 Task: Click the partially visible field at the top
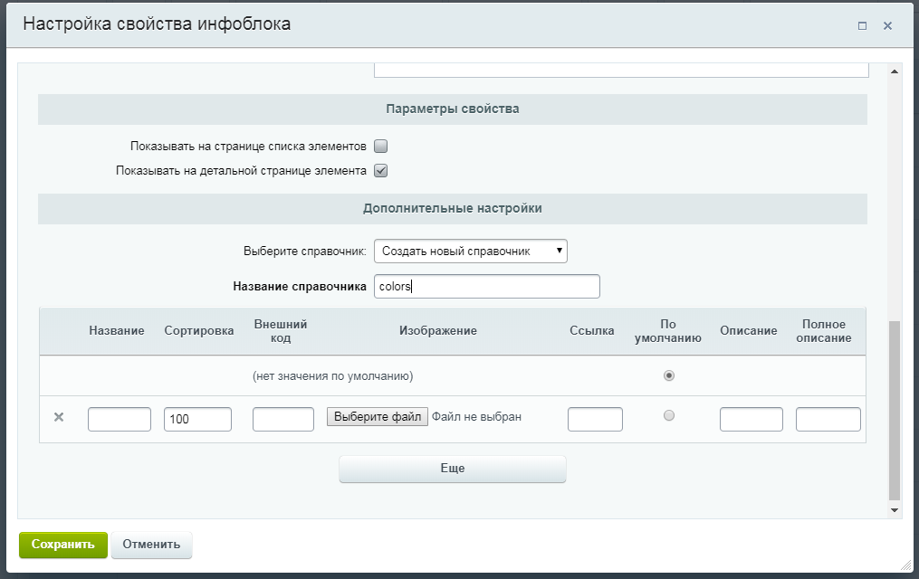pyautogui.click(x=621, y=71)
